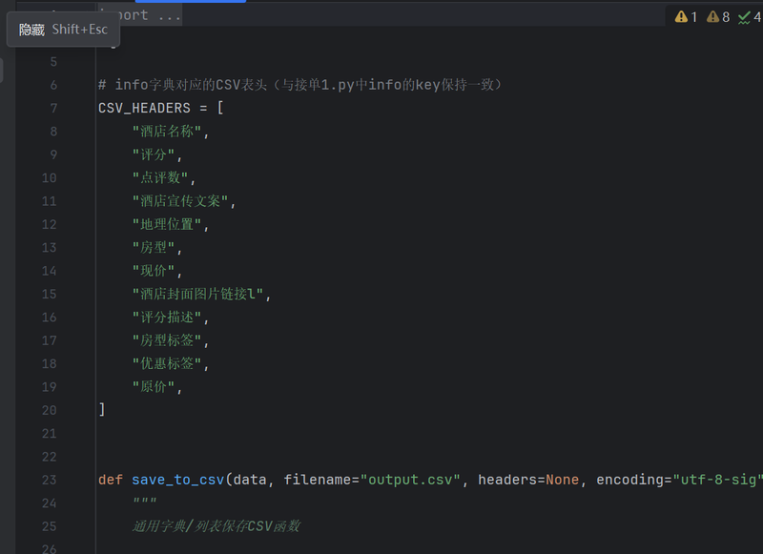Click the 隐藏 Shift+Esc tooltip
The width and height of the screenshot is (763, 554).
coord(63,30)
